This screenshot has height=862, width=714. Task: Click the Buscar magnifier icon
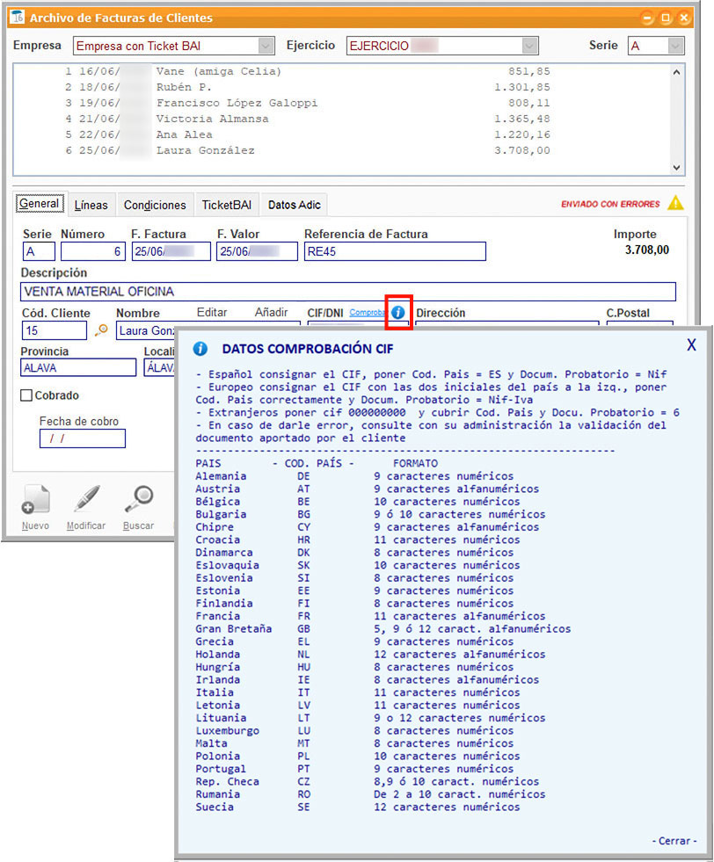click(x=139, y=499)
